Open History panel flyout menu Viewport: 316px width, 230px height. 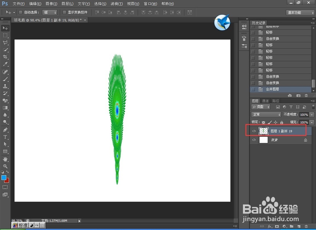tap(313, 23)
